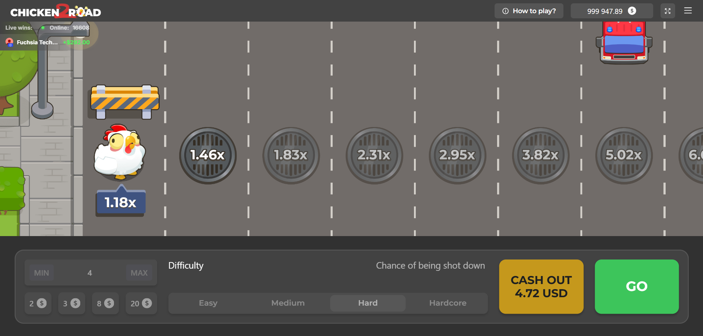Viewport: 703px width, 336px height.
Task: Click the 1.18x current multiplier tag
Action: pos(121,202)
